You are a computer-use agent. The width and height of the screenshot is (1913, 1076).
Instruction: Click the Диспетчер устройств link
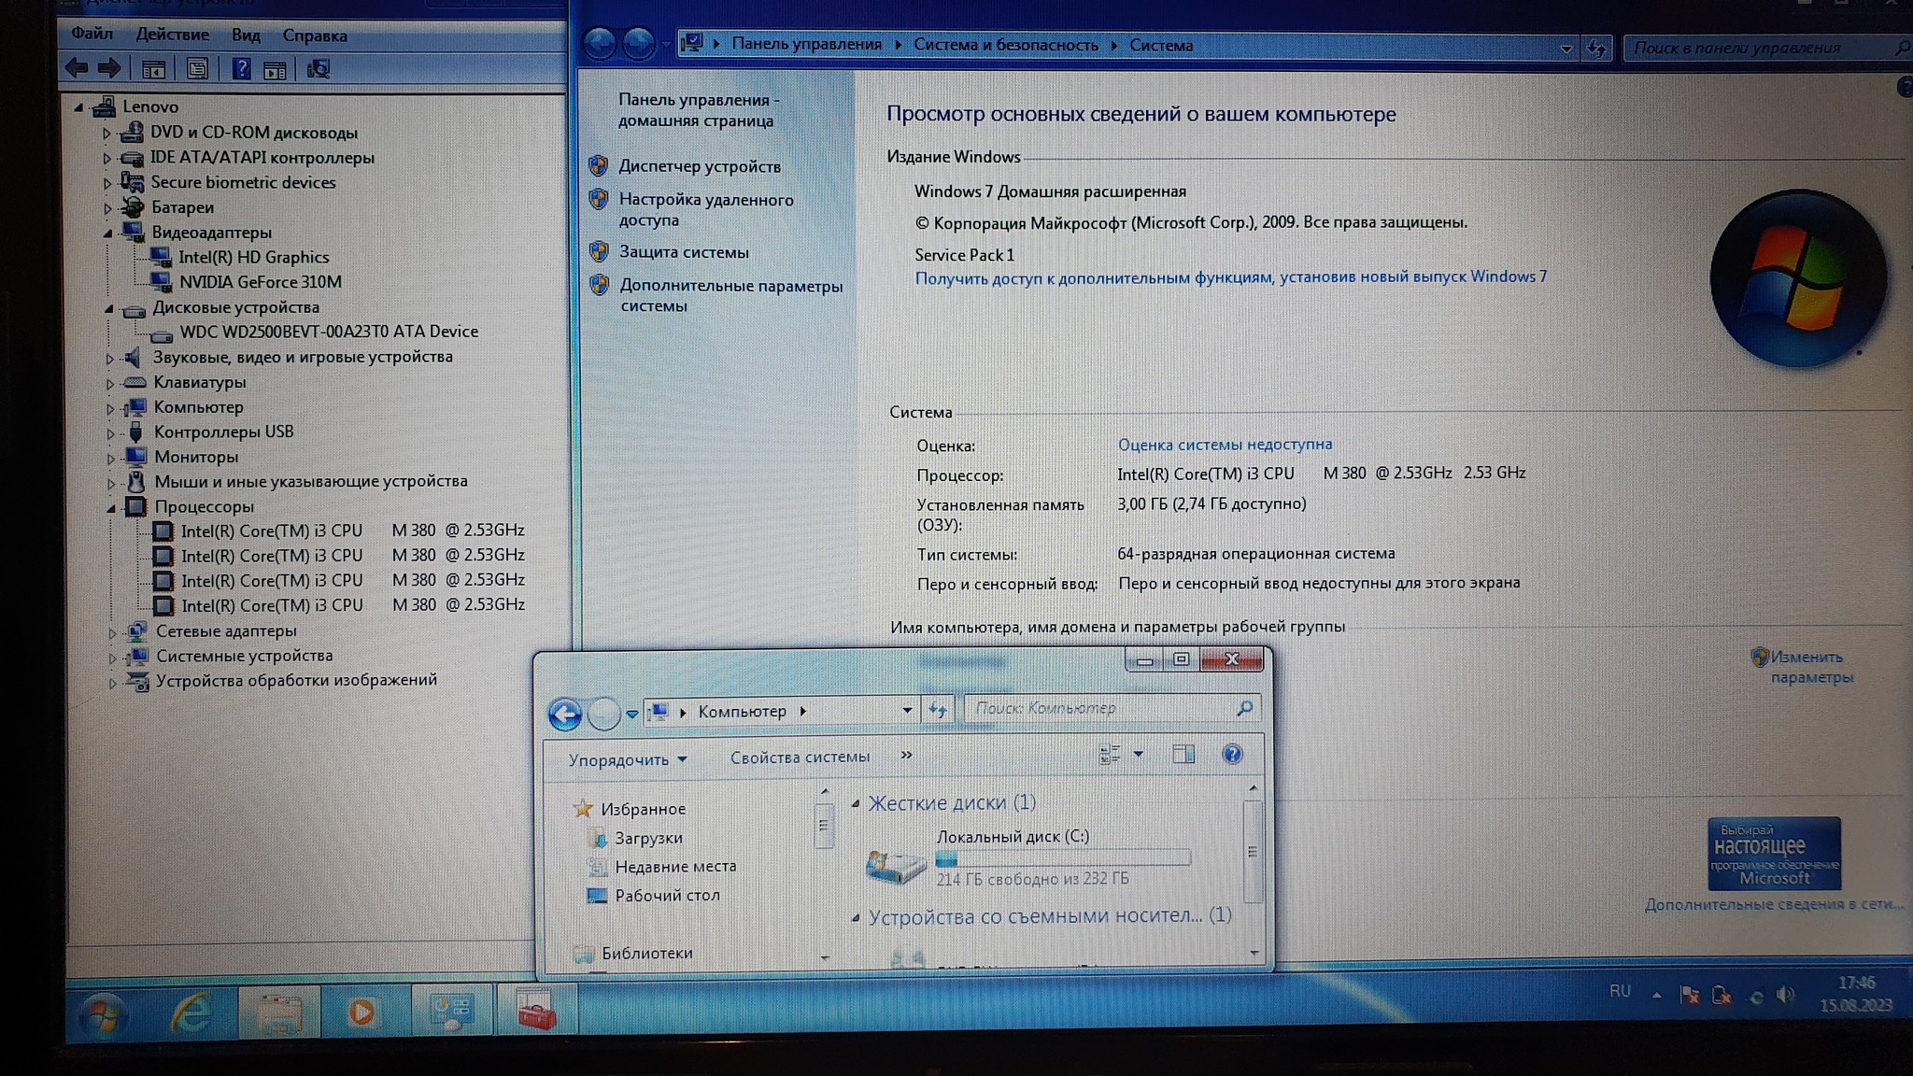tap(699, 166)
